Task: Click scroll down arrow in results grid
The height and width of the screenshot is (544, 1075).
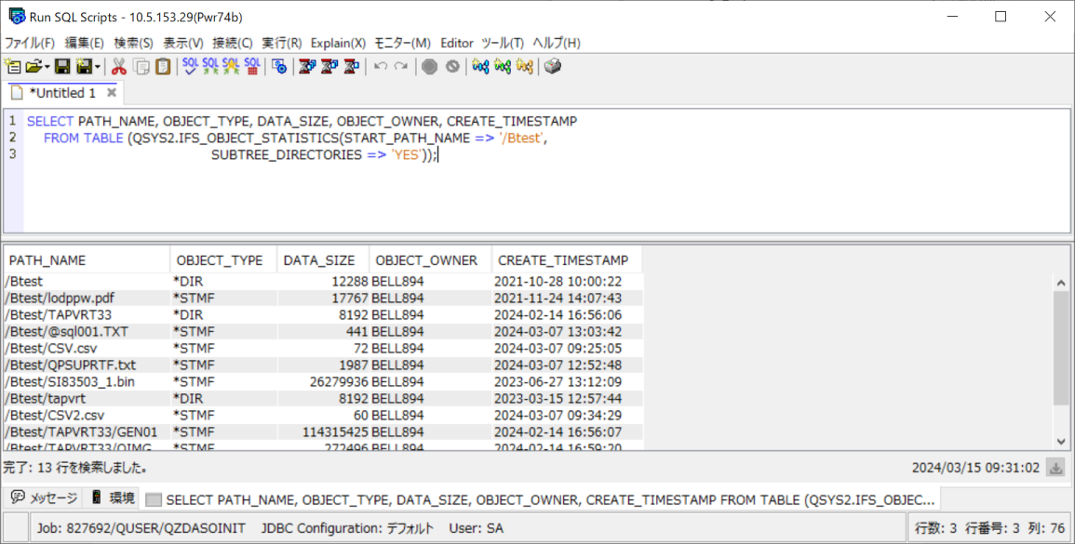Action: tap(1061, 442)
